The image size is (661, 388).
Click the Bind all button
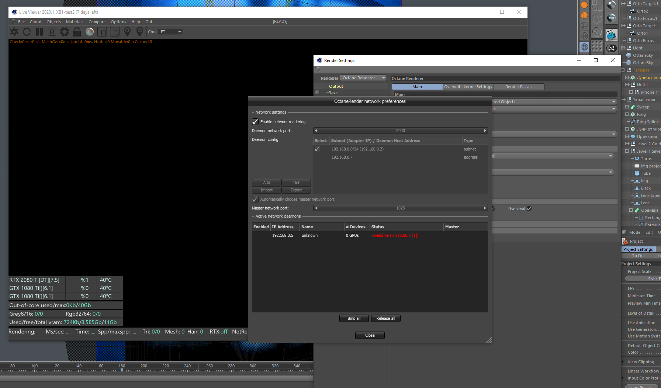(354, 318)
